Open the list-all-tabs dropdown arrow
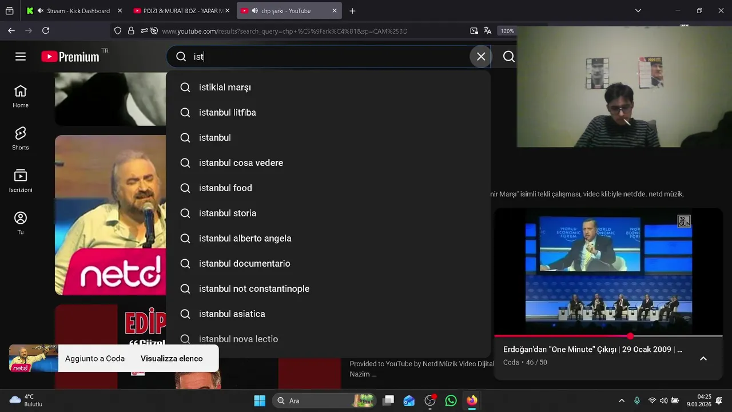 click(638, 10)
